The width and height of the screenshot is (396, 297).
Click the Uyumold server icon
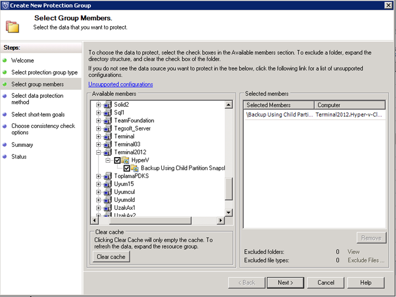pyautogui.click(x=108, y=200)
